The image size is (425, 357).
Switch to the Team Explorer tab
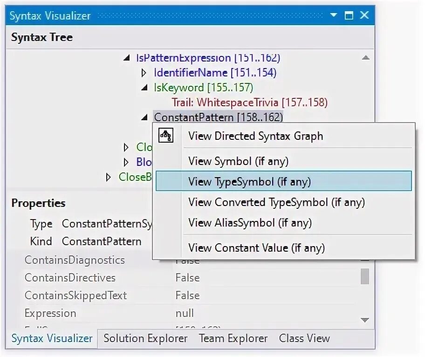[x=233, y=338]
